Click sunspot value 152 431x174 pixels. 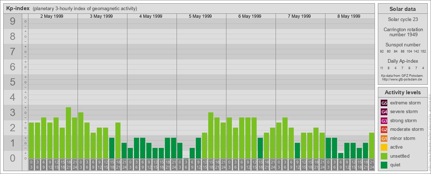click(x=423, y=51)
